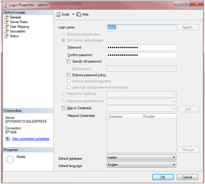Click the Cancel button
The width and height of the screenshot is (205, 184).
[187, 177]
